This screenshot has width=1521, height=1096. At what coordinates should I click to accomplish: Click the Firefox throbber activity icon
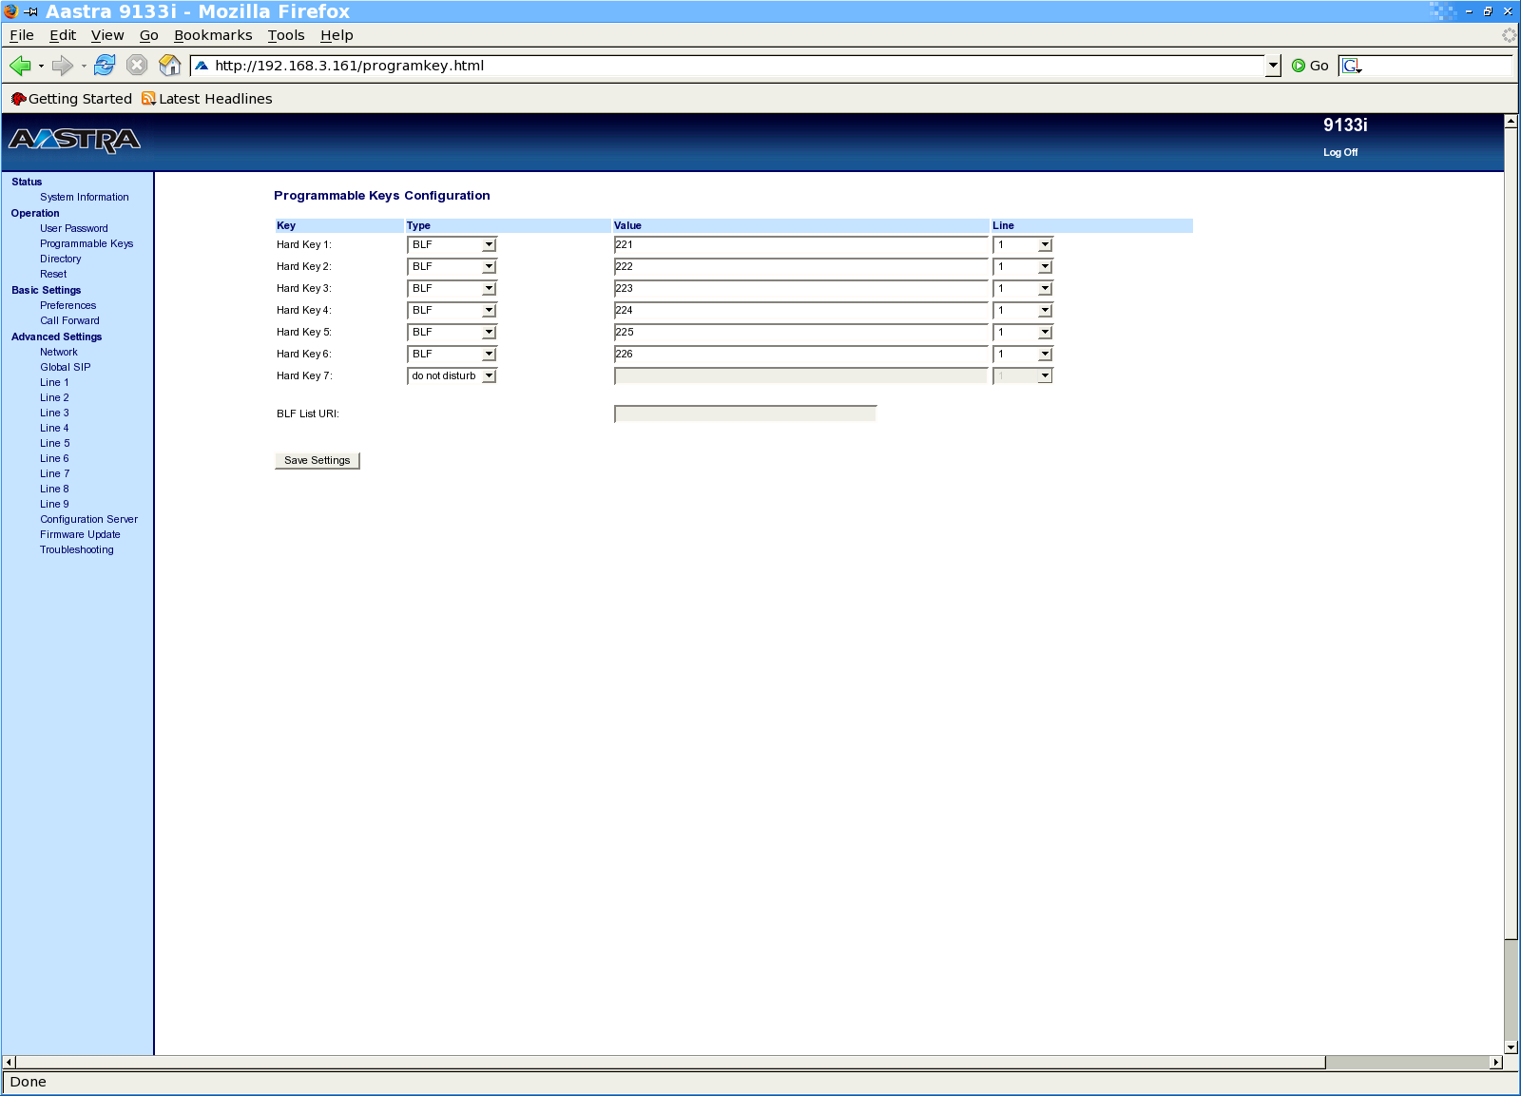[x=1509, y=35]
